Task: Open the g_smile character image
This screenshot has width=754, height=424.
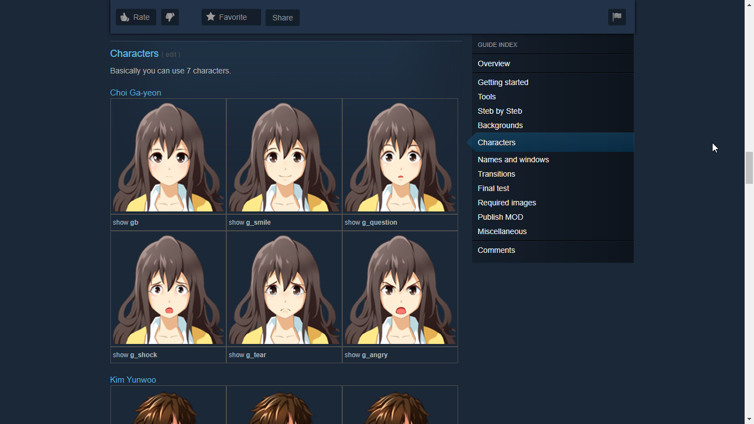Action: click(284, 156)
